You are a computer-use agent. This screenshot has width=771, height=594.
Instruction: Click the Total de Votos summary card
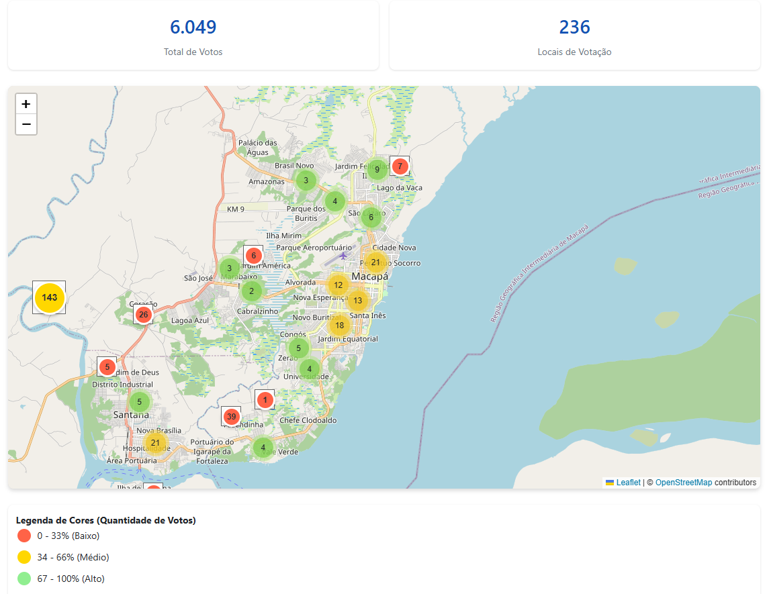point(193,36)
